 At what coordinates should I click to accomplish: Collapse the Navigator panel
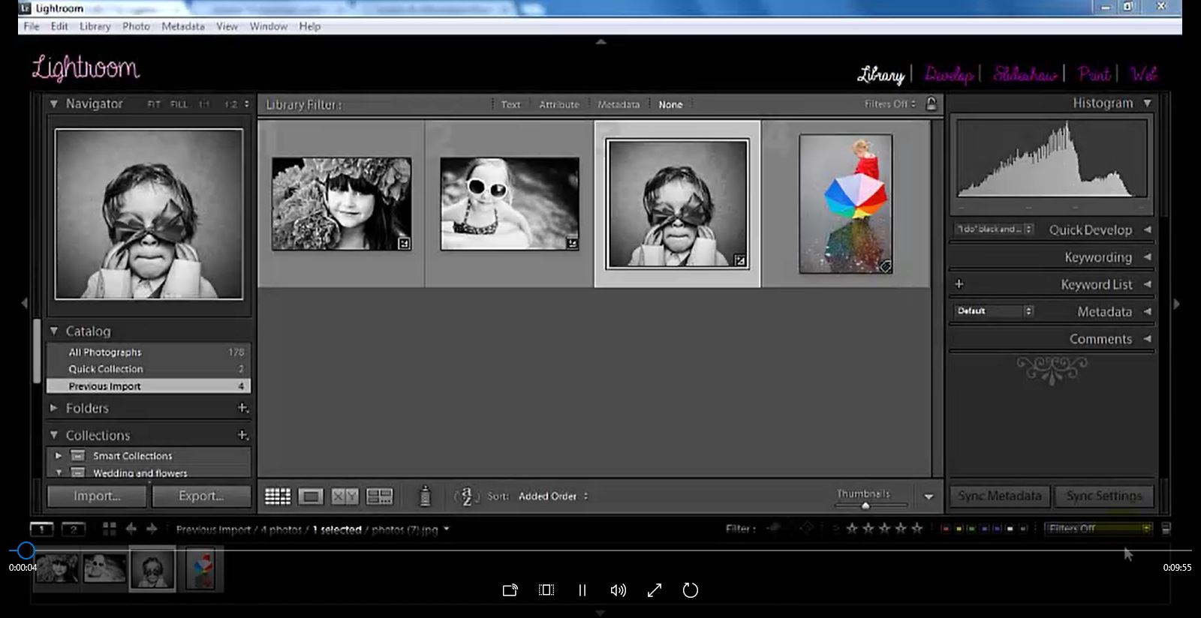(54, 103)
